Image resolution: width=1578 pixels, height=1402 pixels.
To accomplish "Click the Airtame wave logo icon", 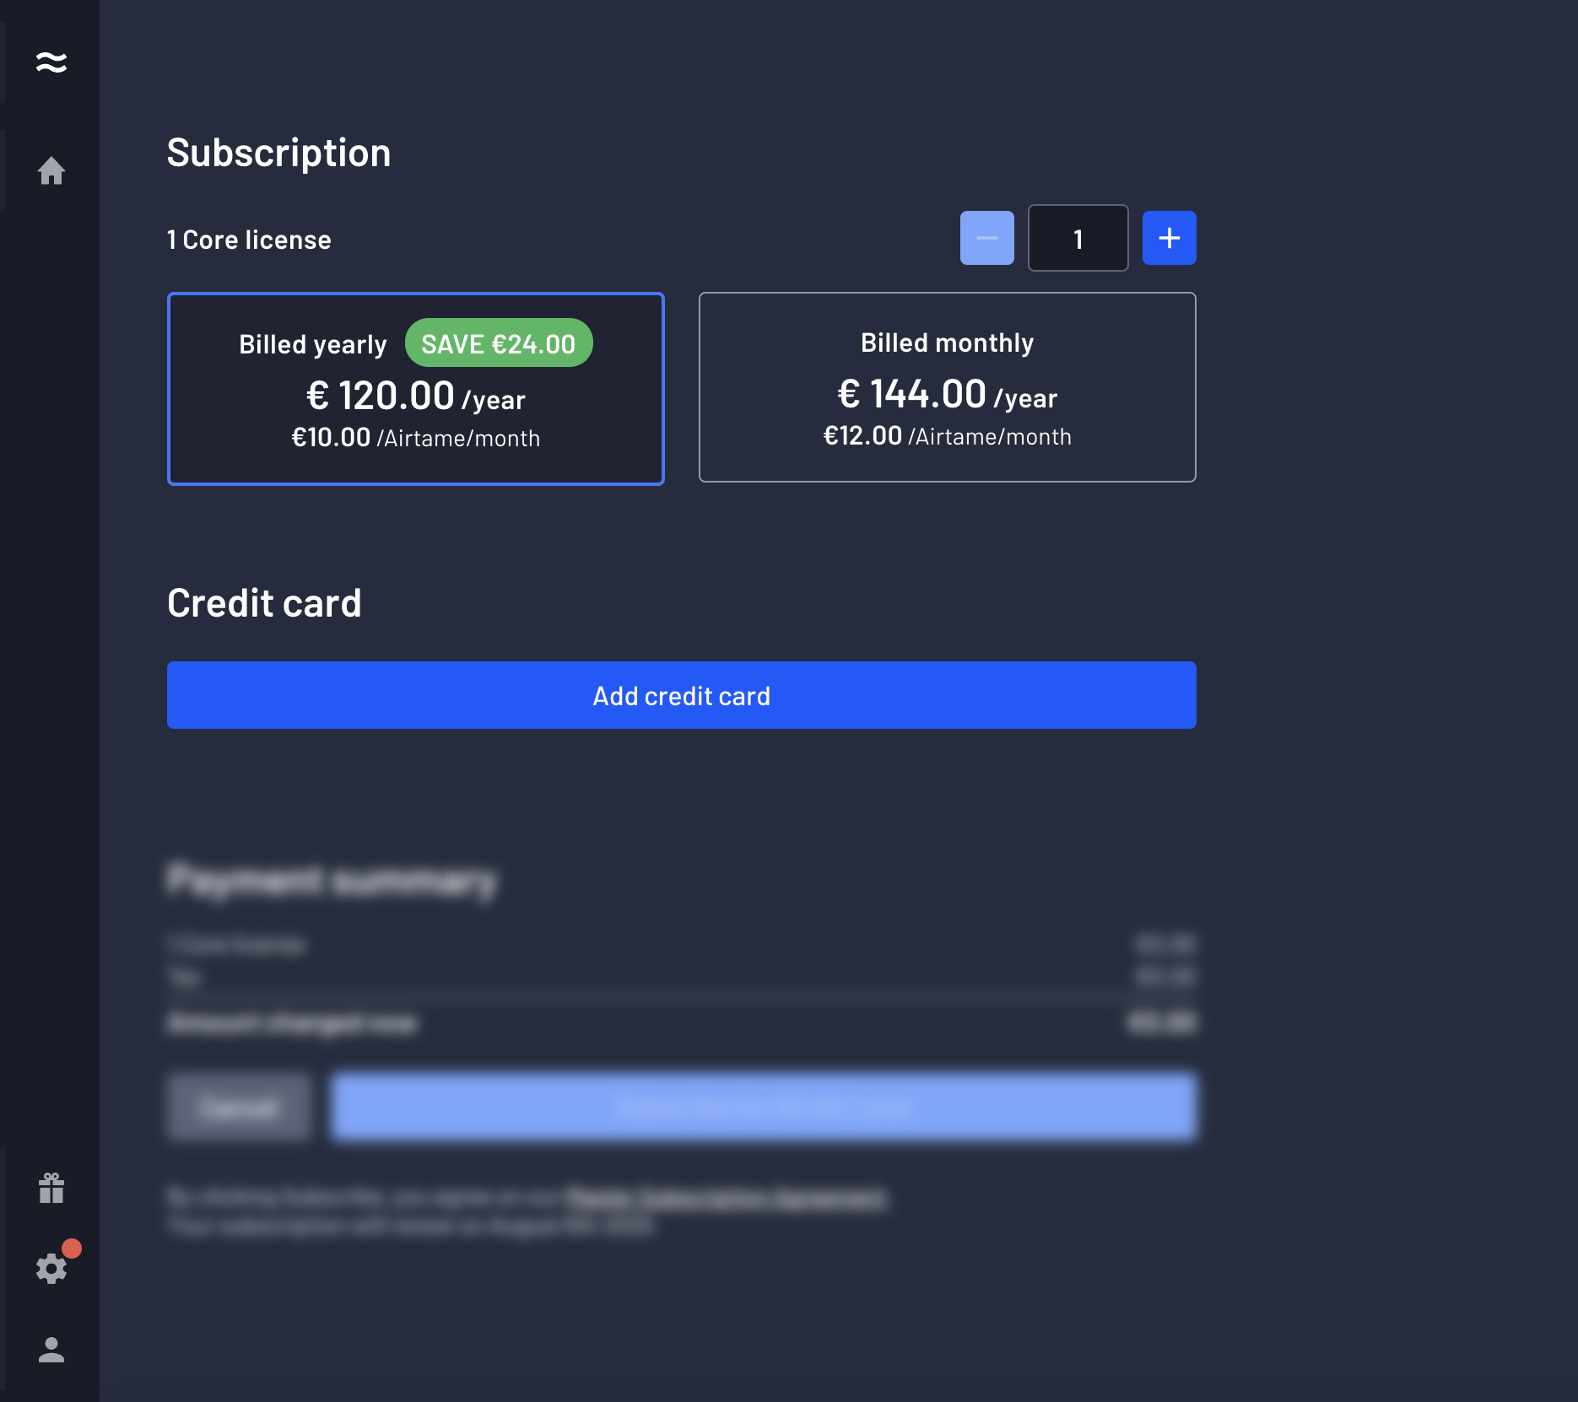I will pos(51,62).
